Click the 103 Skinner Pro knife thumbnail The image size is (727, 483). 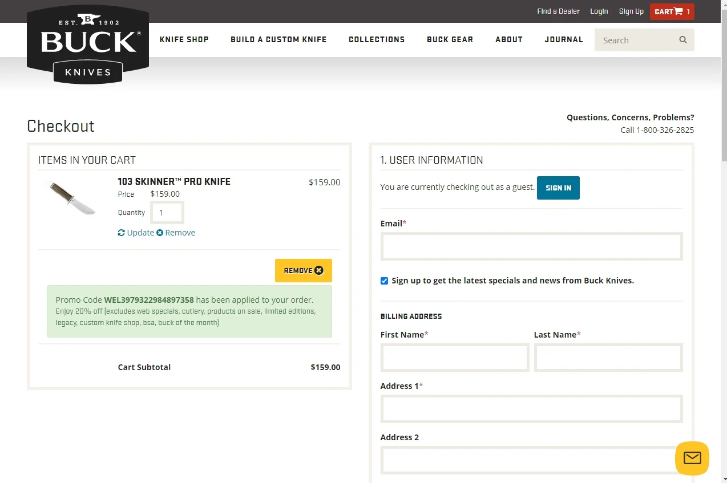pos(72,198)
